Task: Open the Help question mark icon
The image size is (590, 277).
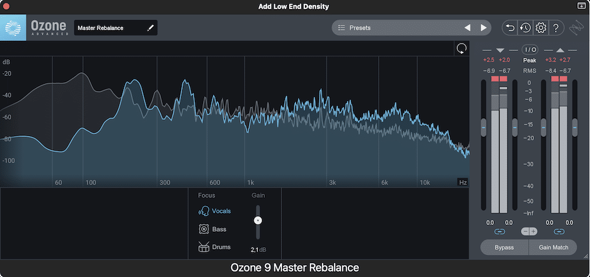Action: [x=556, y=28]
